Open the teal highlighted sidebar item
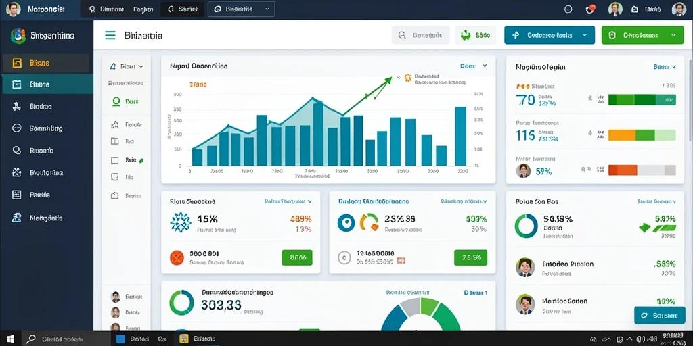 (x=47, y=84)
